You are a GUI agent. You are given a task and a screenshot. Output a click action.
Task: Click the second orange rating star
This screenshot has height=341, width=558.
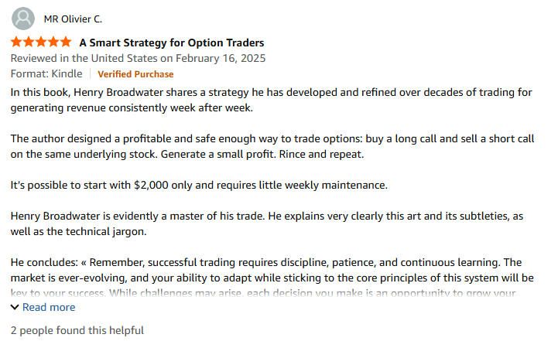(x=29, y=43)
